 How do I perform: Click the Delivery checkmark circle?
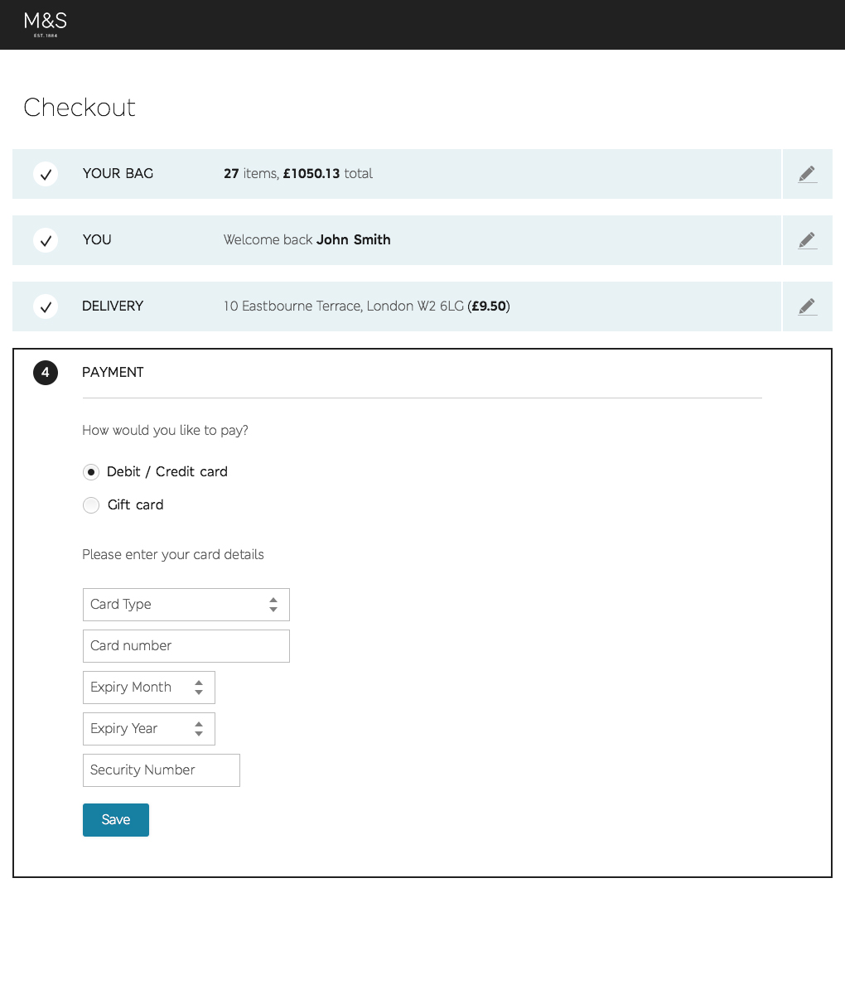tap(46, 306)
